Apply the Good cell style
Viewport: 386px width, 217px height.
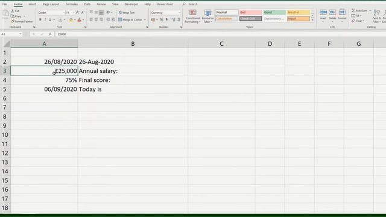click(274, 12)
